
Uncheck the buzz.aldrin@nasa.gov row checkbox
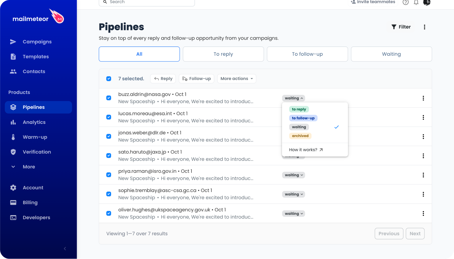pos(109,98)
